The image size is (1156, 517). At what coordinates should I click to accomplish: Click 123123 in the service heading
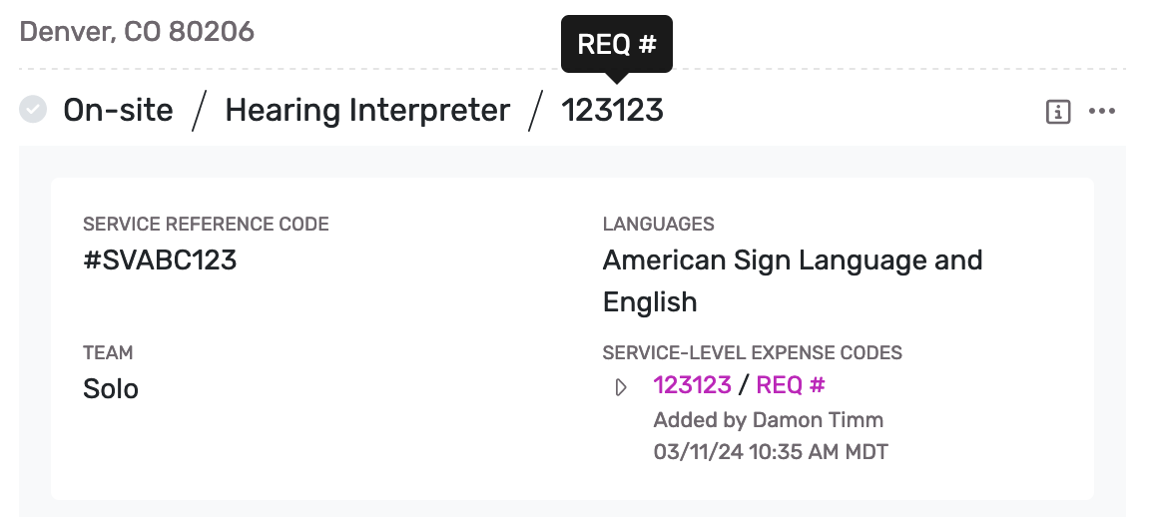pyautogui.click(x=612, y=110)
